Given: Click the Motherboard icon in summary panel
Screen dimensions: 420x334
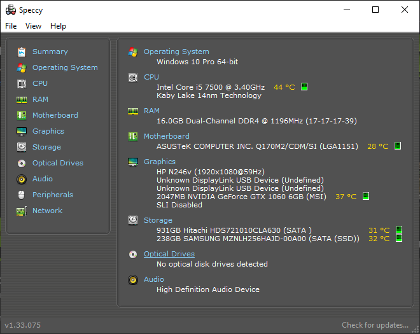Looking at the screenshot, I should tap(133, 137).
